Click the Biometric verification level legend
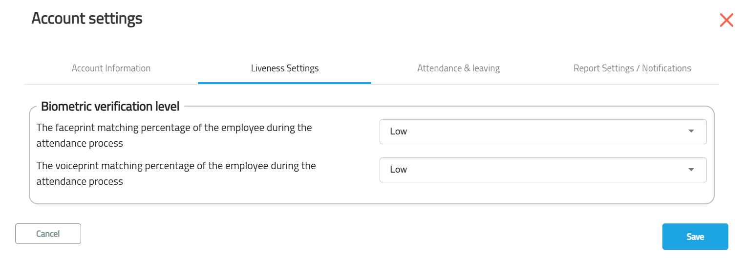 coord(110,106)
